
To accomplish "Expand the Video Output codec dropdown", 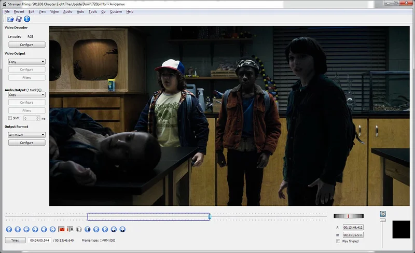I will [x=26, y=62].
